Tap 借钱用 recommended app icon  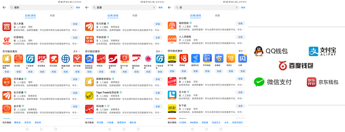tap(184, 58)
